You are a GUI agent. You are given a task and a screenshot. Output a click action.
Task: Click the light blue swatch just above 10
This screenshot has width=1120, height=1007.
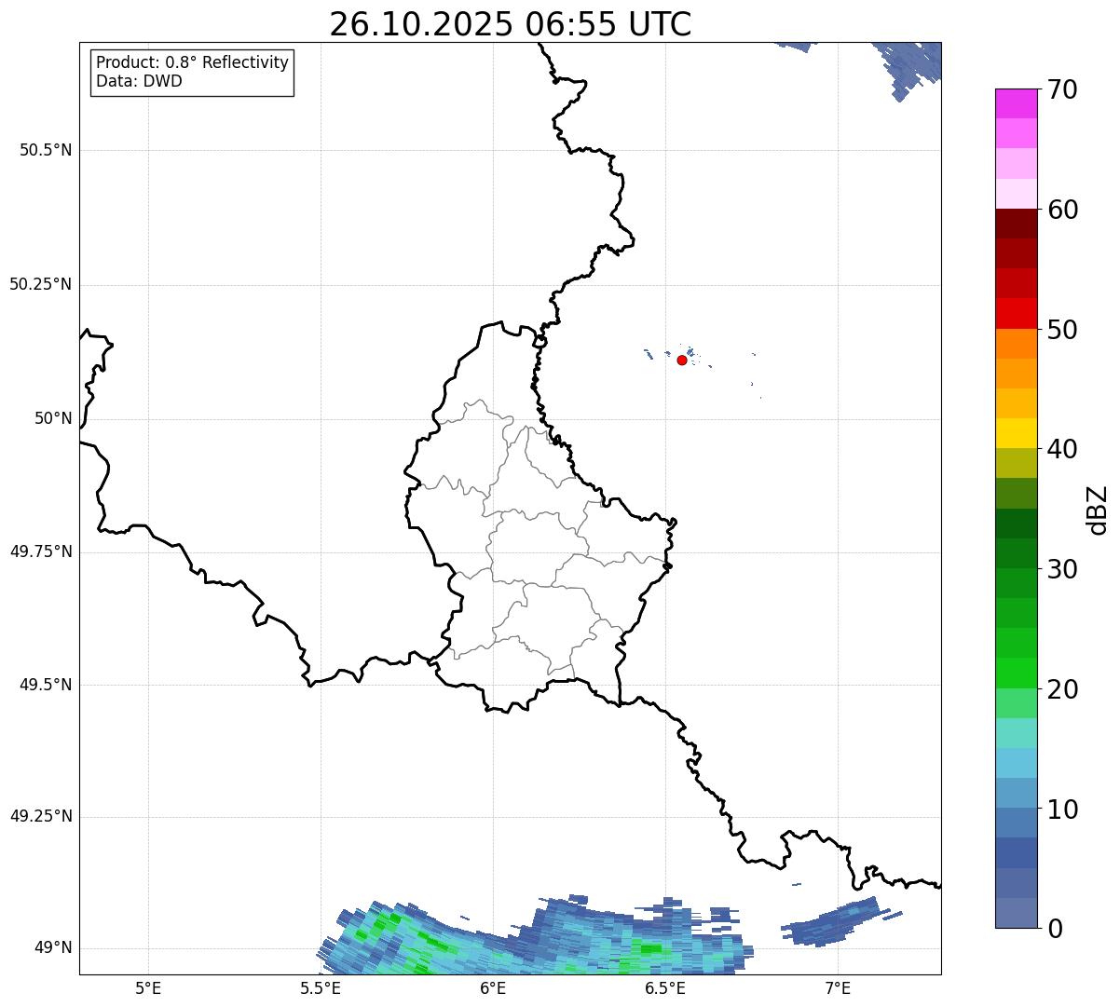[1017, 793]
